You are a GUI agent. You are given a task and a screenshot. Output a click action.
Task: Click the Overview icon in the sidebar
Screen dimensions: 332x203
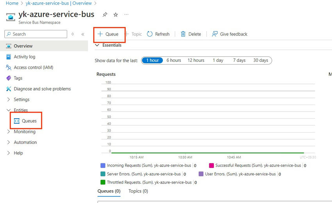(9, 46)
